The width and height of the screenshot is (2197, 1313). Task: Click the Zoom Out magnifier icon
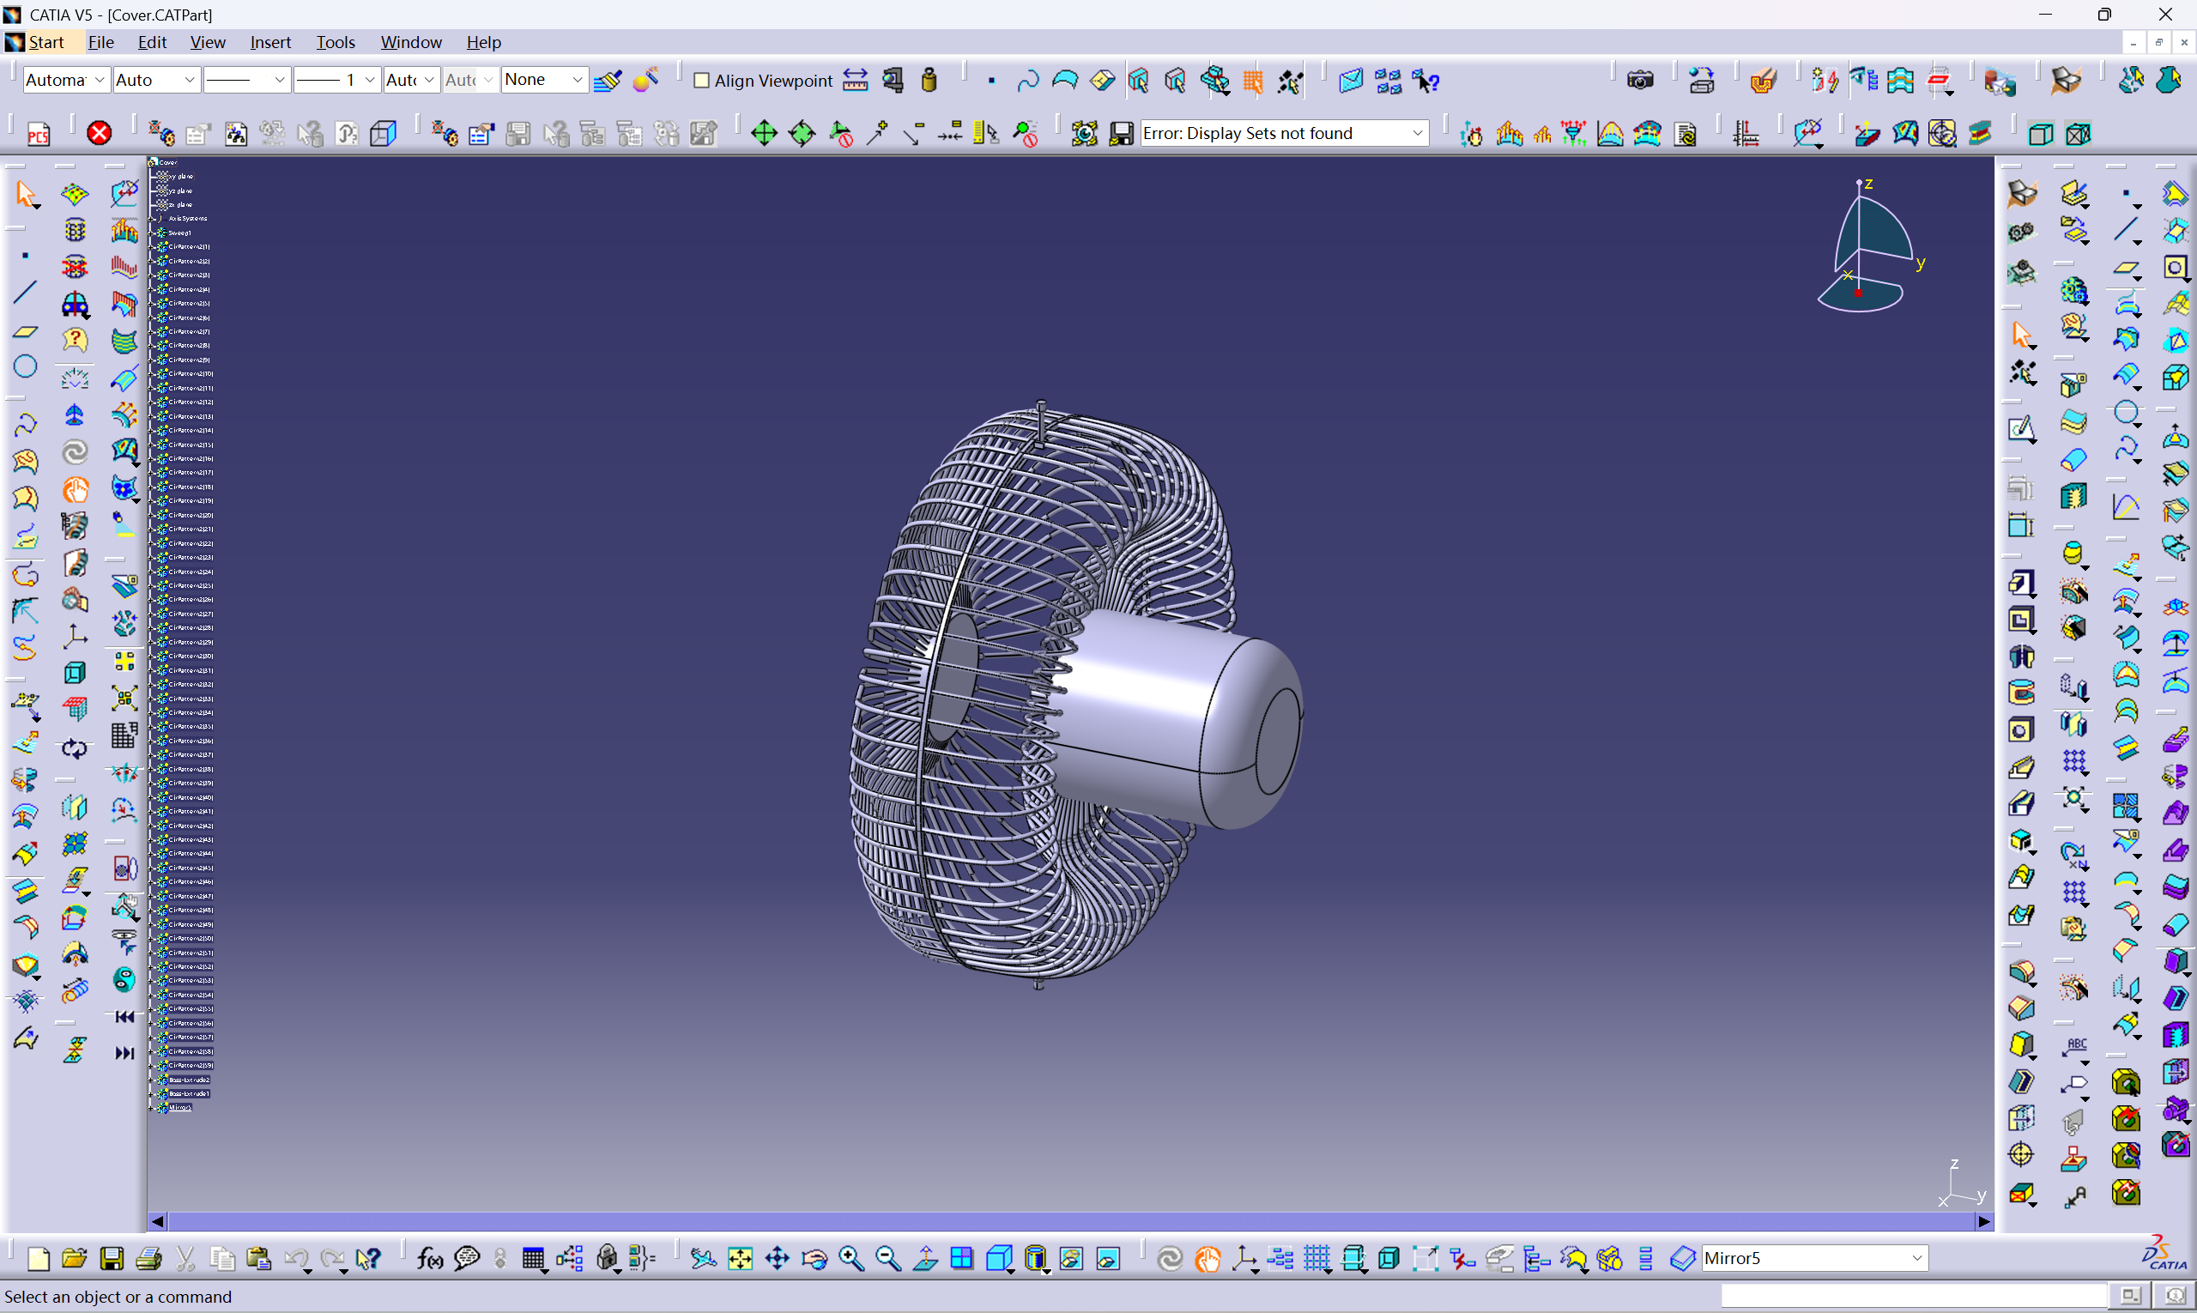pyautogui.click(x=887, y=1258)
